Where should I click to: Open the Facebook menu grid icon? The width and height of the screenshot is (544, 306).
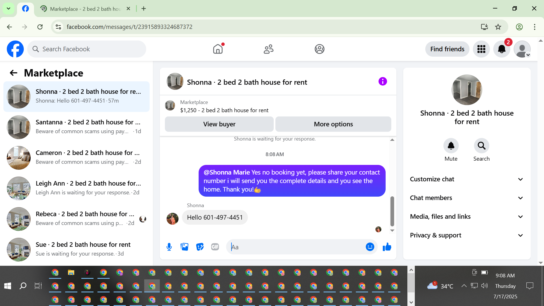click(481, 49)
